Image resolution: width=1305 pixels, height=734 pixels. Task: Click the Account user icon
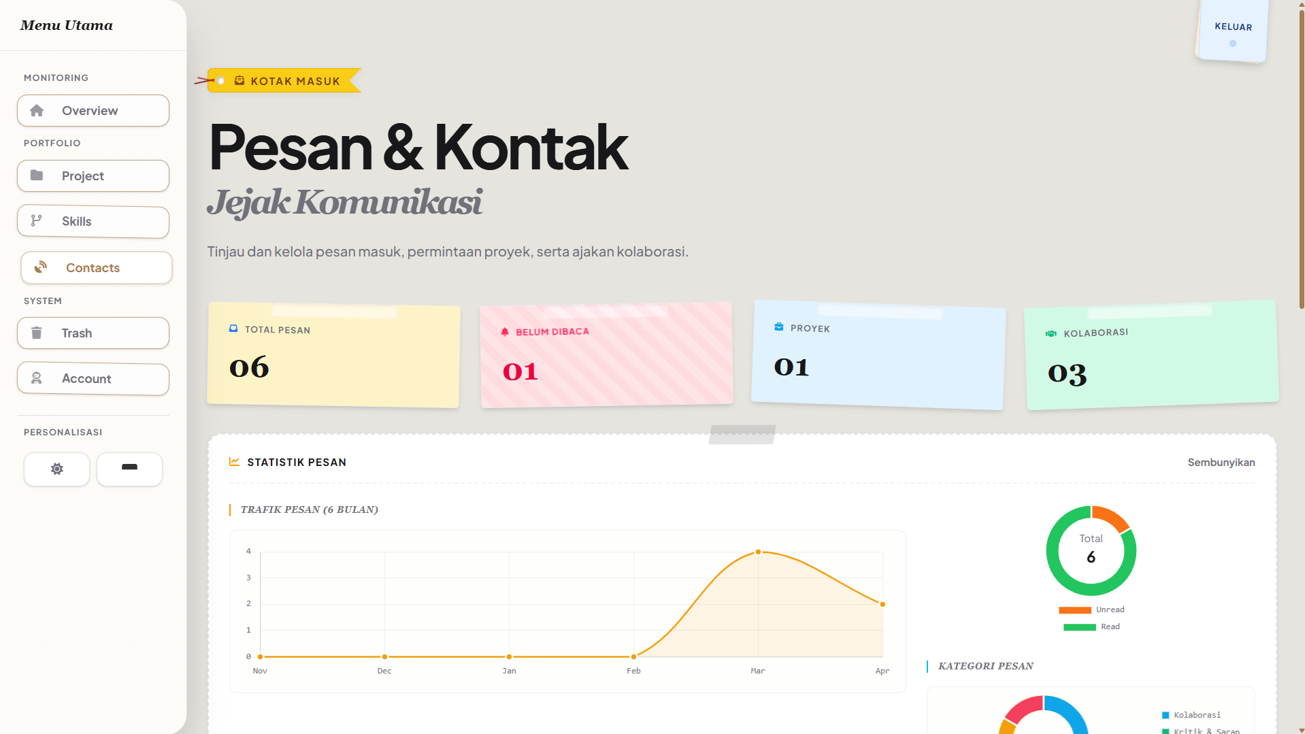coord(36,378)
